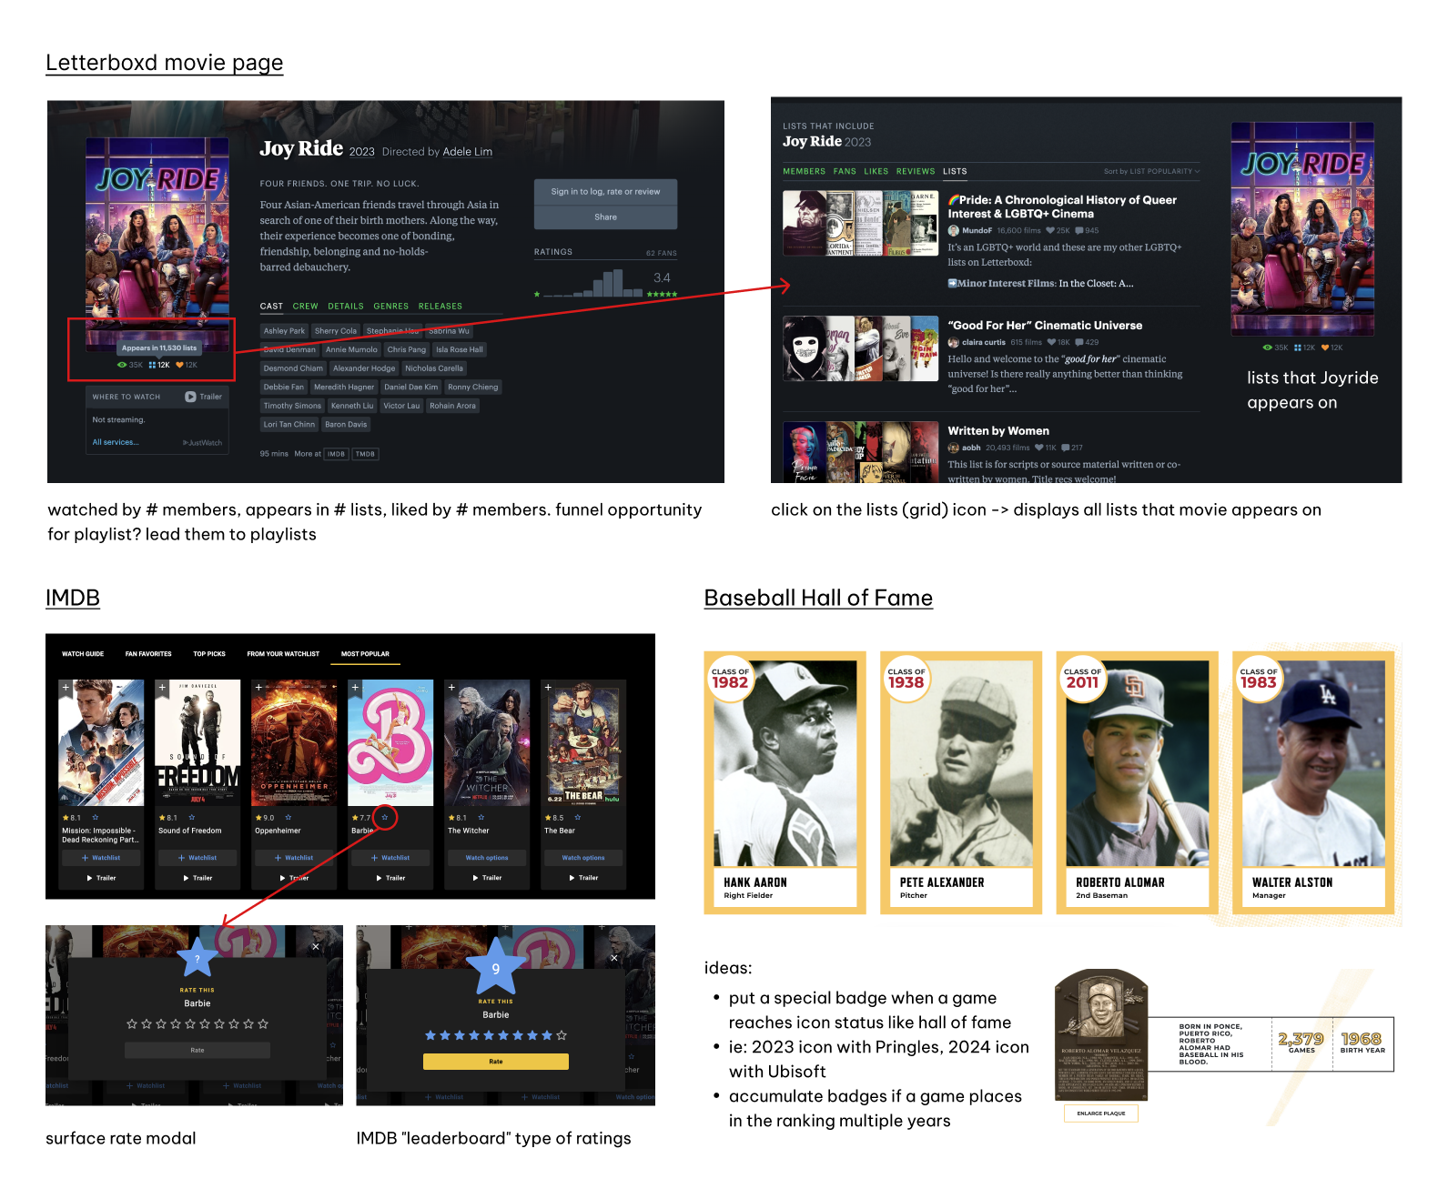Open the IMDB link beside 95 mins

coord(337,454)
